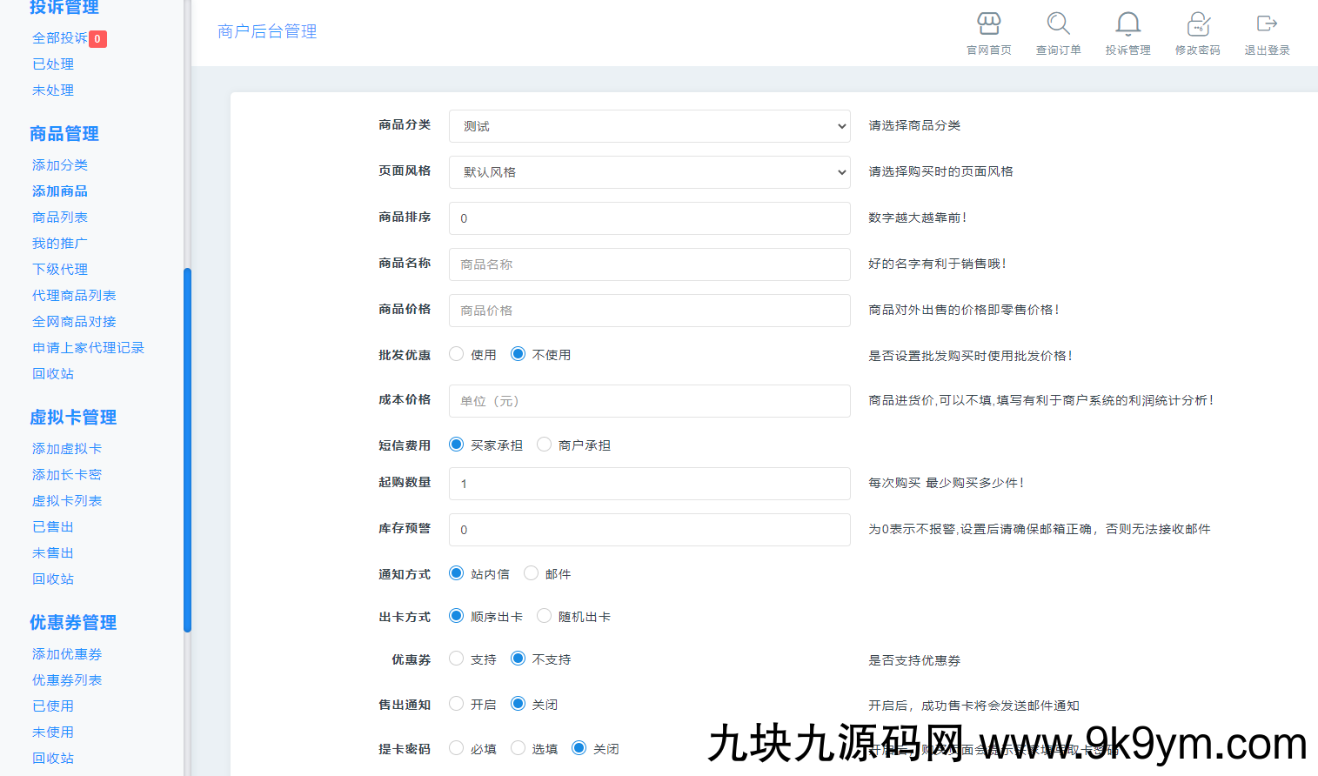Enable 开启 for 售出通知
The height and width of the screenshot is (776, 1318).
(x=457, y=704)
